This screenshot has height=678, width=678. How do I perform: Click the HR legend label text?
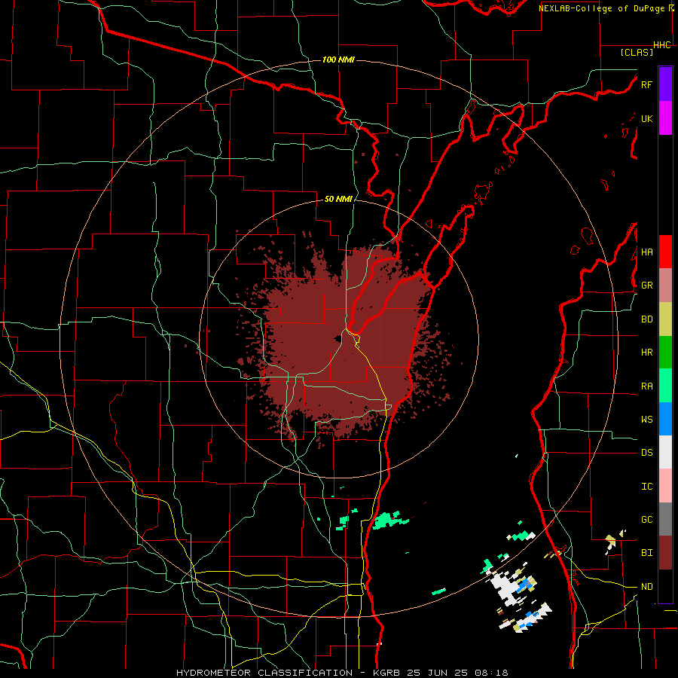point(646,353)
